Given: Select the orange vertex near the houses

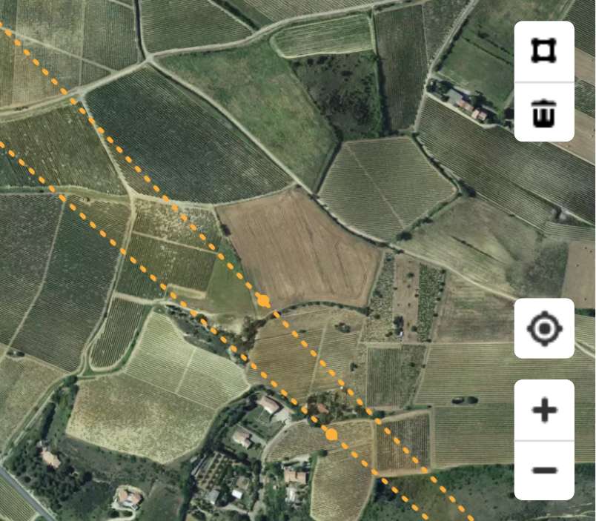Looking at the screenshot, I should coord(331,434).
